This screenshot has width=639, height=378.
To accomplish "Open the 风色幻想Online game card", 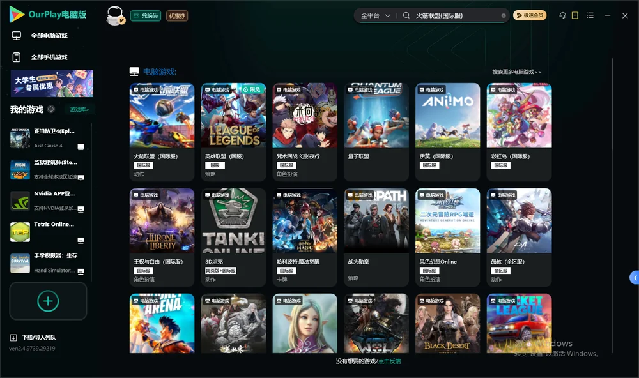I will tap(447, 238).
